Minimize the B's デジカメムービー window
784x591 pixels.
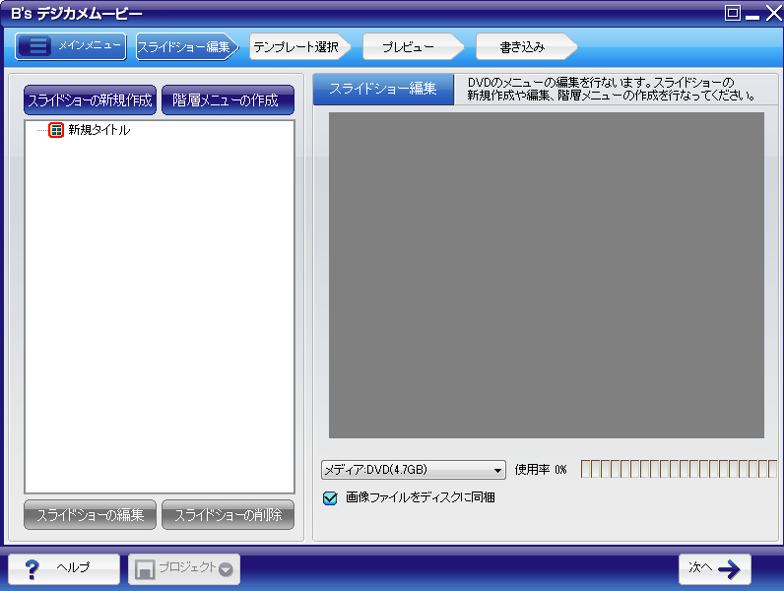(x=752, y=16)
